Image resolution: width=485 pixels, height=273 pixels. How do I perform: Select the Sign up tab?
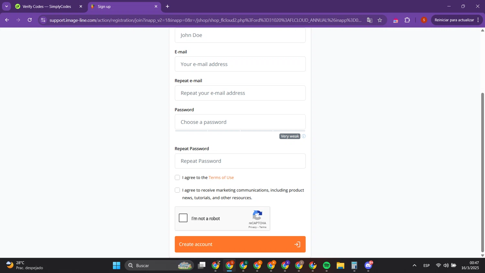tap(124, 6)
